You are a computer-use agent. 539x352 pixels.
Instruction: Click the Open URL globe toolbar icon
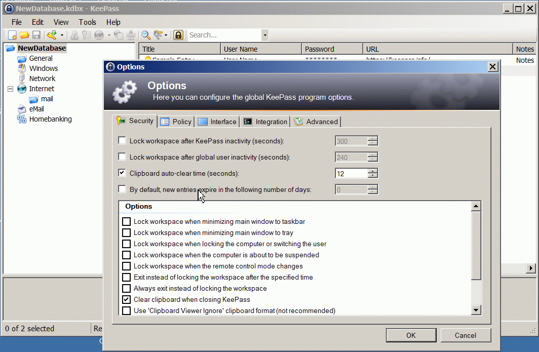[x=99, y=35]
